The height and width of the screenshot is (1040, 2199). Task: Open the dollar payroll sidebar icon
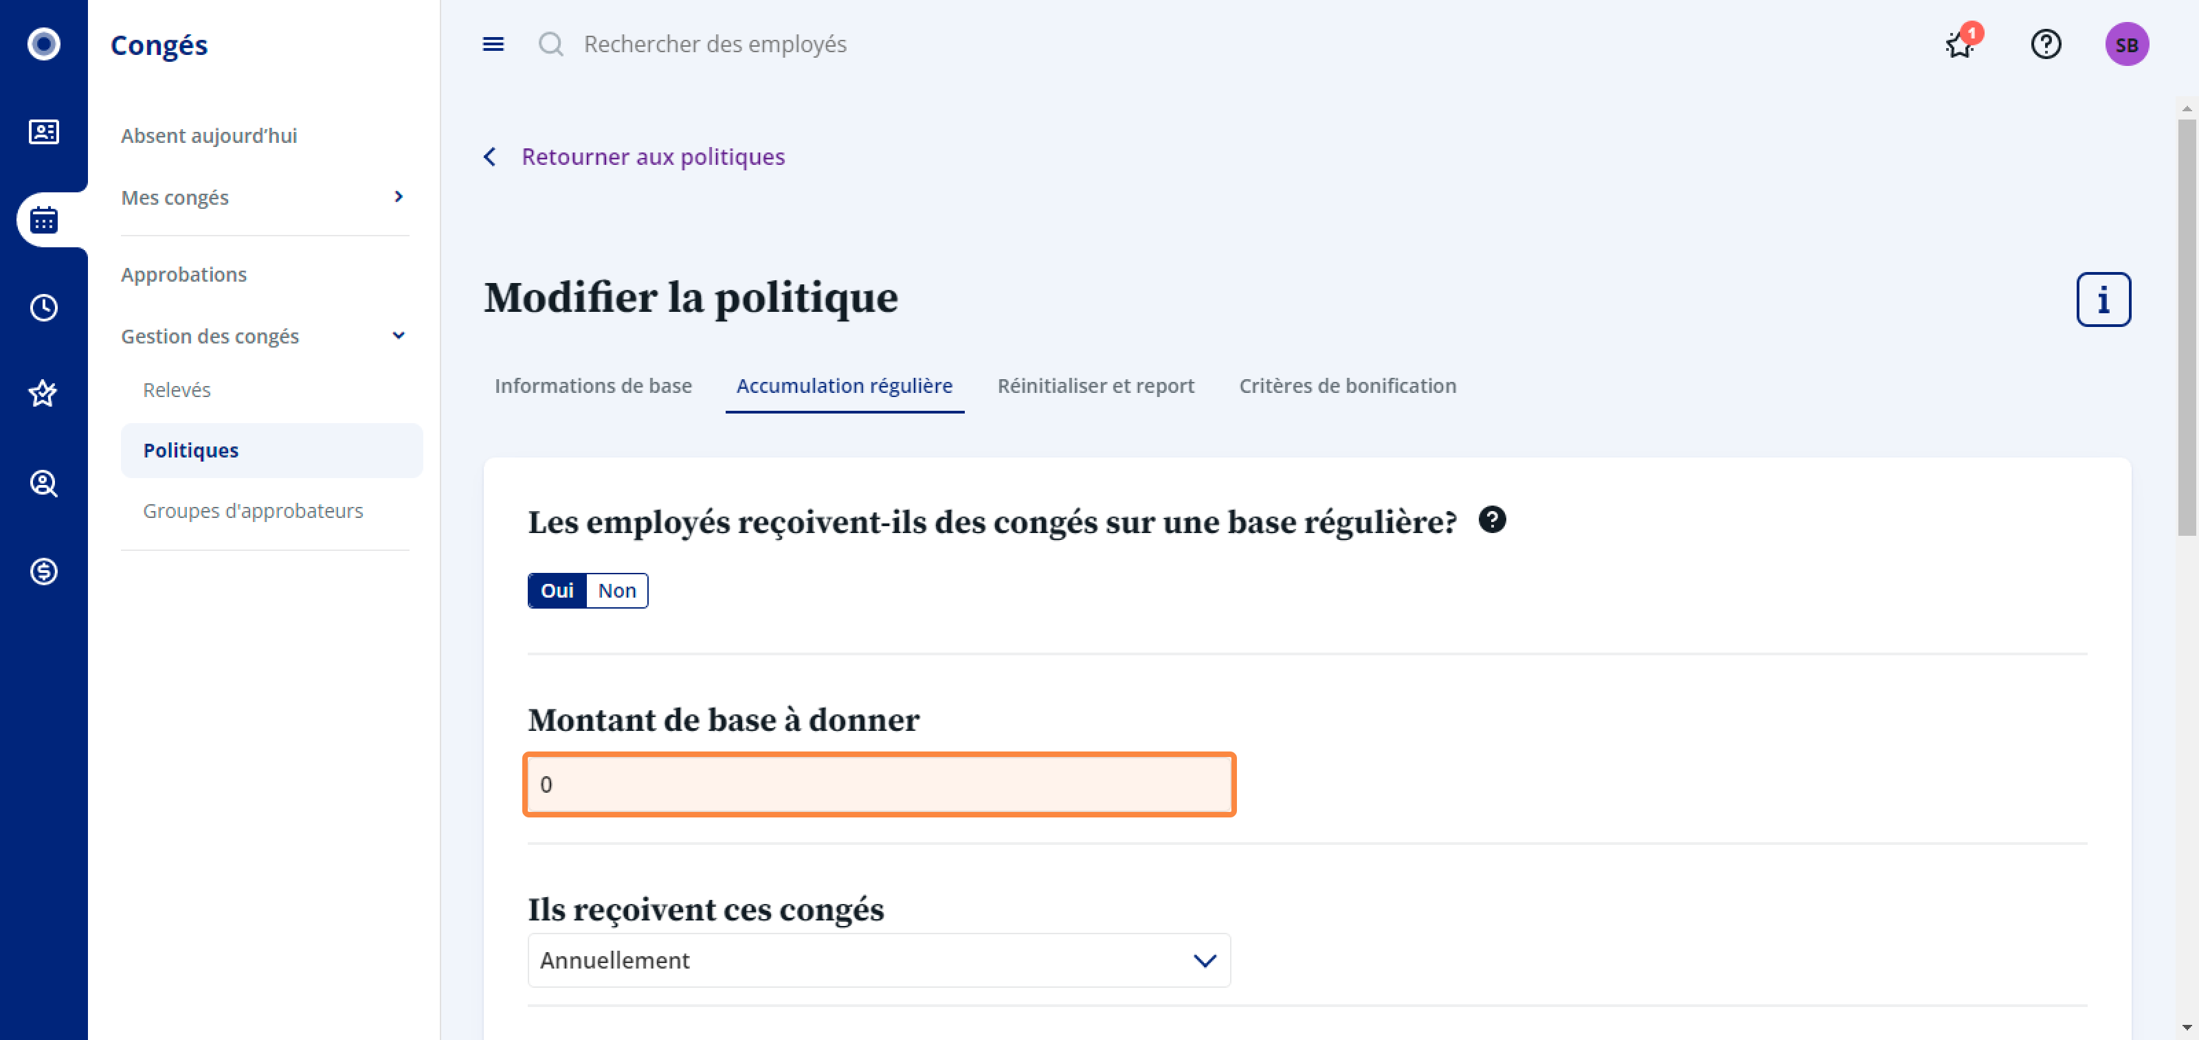[43, 572]
